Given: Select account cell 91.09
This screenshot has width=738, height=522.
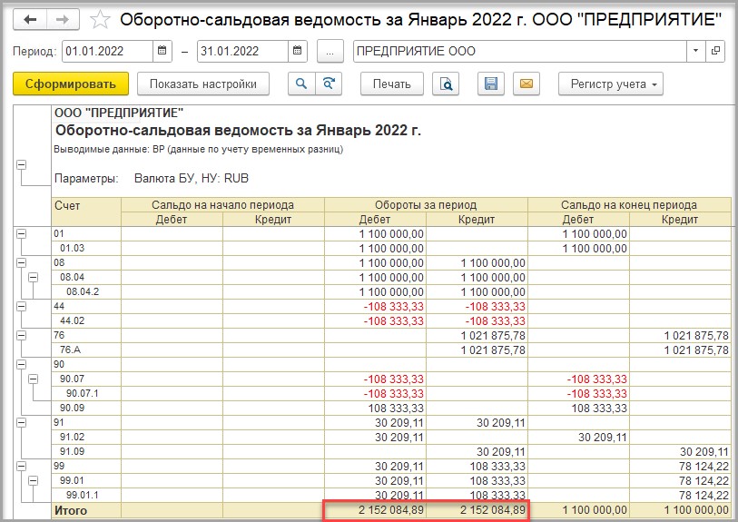Looking at the screenshot, I should [x=86, y=452].
